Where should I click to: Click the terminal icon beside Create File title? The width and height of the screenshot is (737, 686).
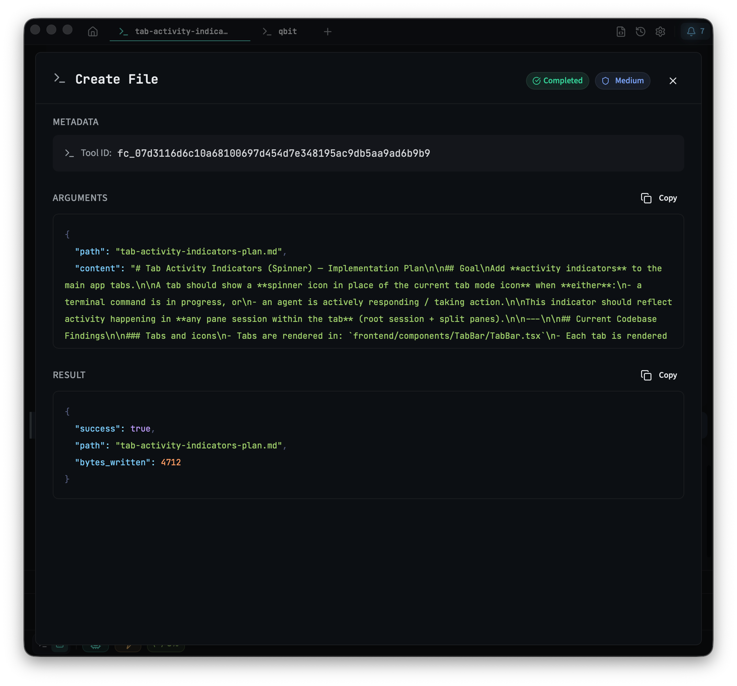point(59,78)
